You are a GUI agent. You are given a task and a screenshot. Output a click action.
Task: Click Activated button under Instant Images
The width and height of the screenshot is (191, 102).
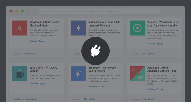pyautogui.click(x=76, y=54)
